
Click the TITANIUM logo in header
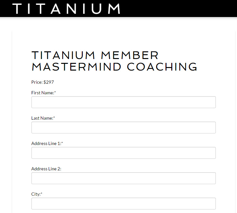[x=66, y=8]
